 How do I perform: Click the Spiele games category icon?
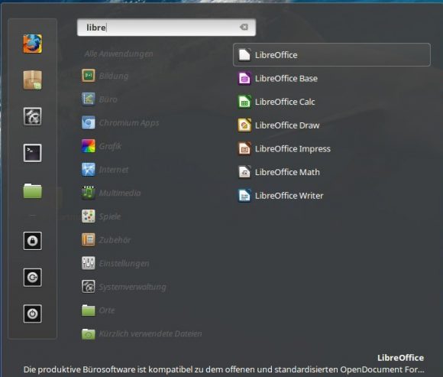click(89, 216)
